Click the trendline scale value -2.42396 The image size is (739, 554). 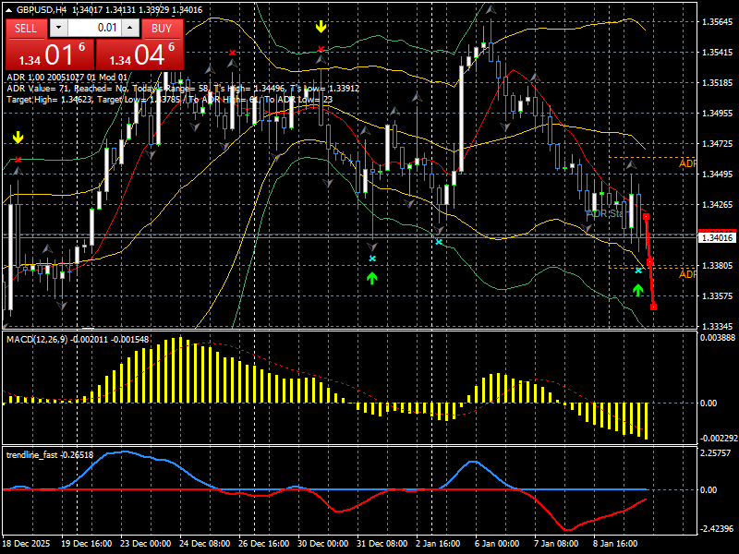(x=717, y=529)
